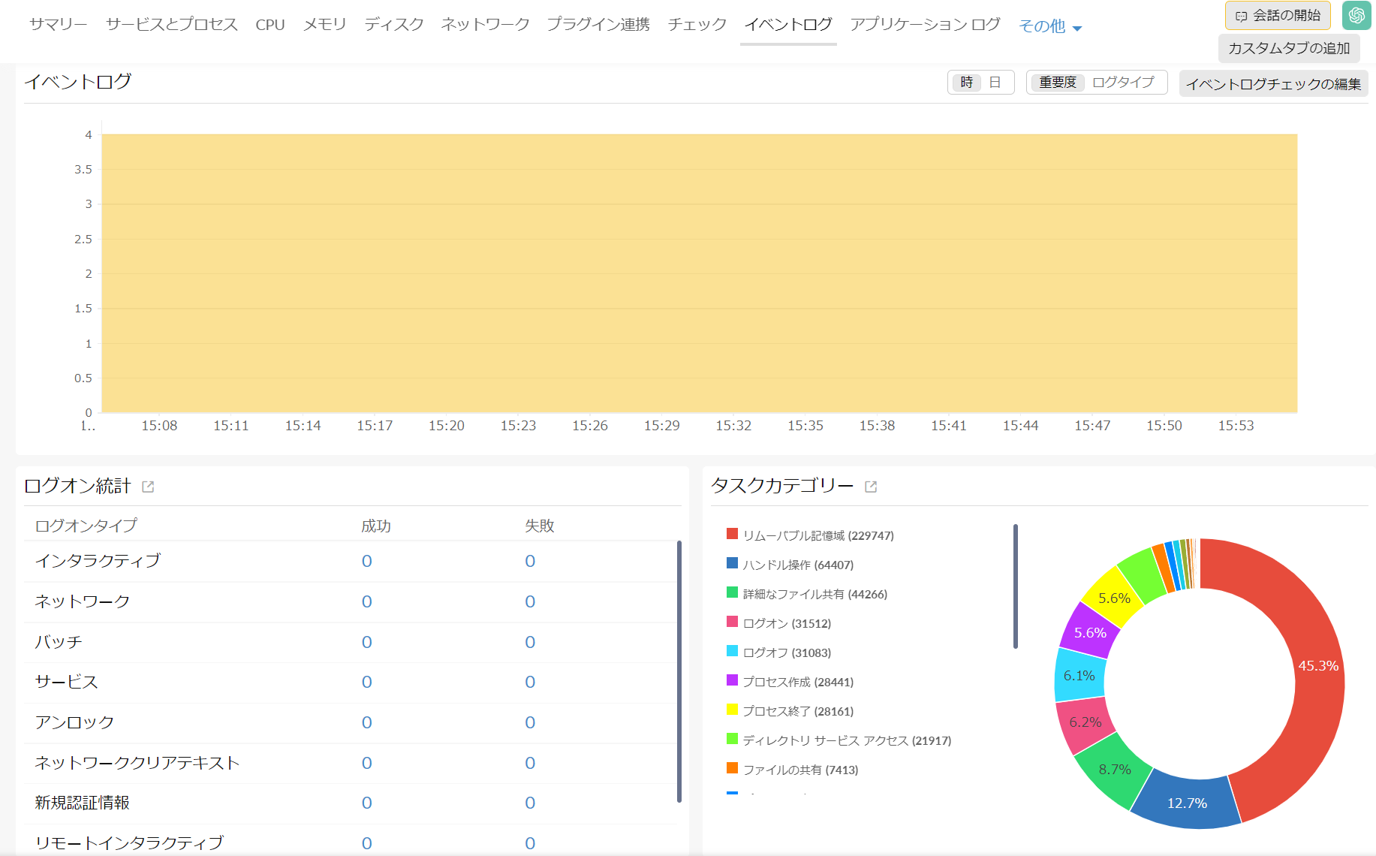
Task: Click カスタムタブの追加 button
Action: (1288, 48)
